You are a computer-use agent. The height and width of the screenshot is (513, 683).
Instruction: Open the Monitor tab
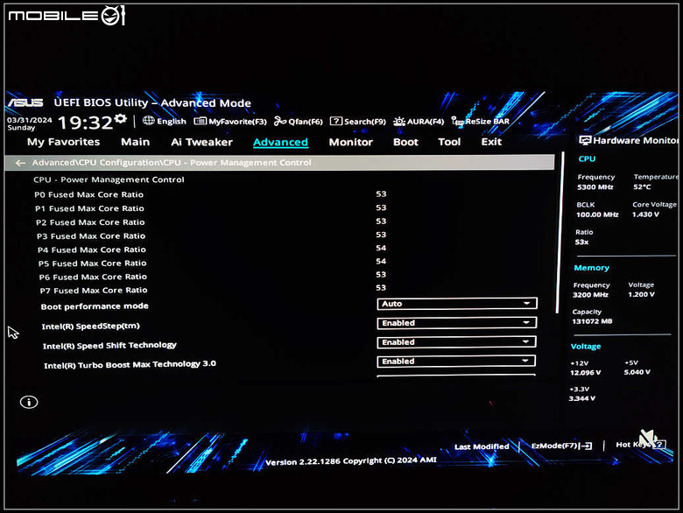(351, 142)
